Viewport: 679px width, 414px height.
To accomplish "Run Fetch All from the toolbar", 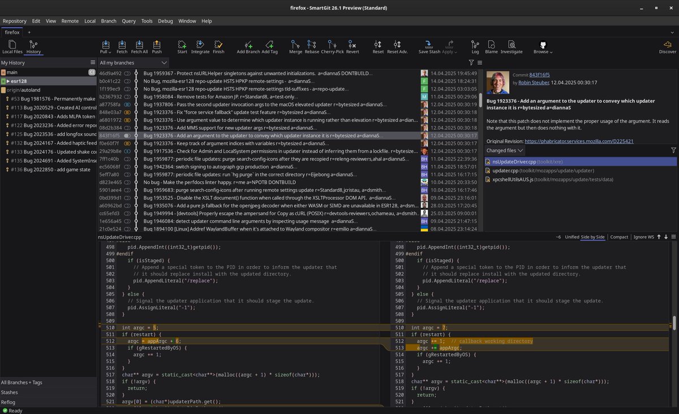I will click(x=139, y=46).
